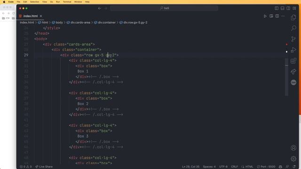
Task: Click the </style> closing tag in code
Action: tap(51, 28)
